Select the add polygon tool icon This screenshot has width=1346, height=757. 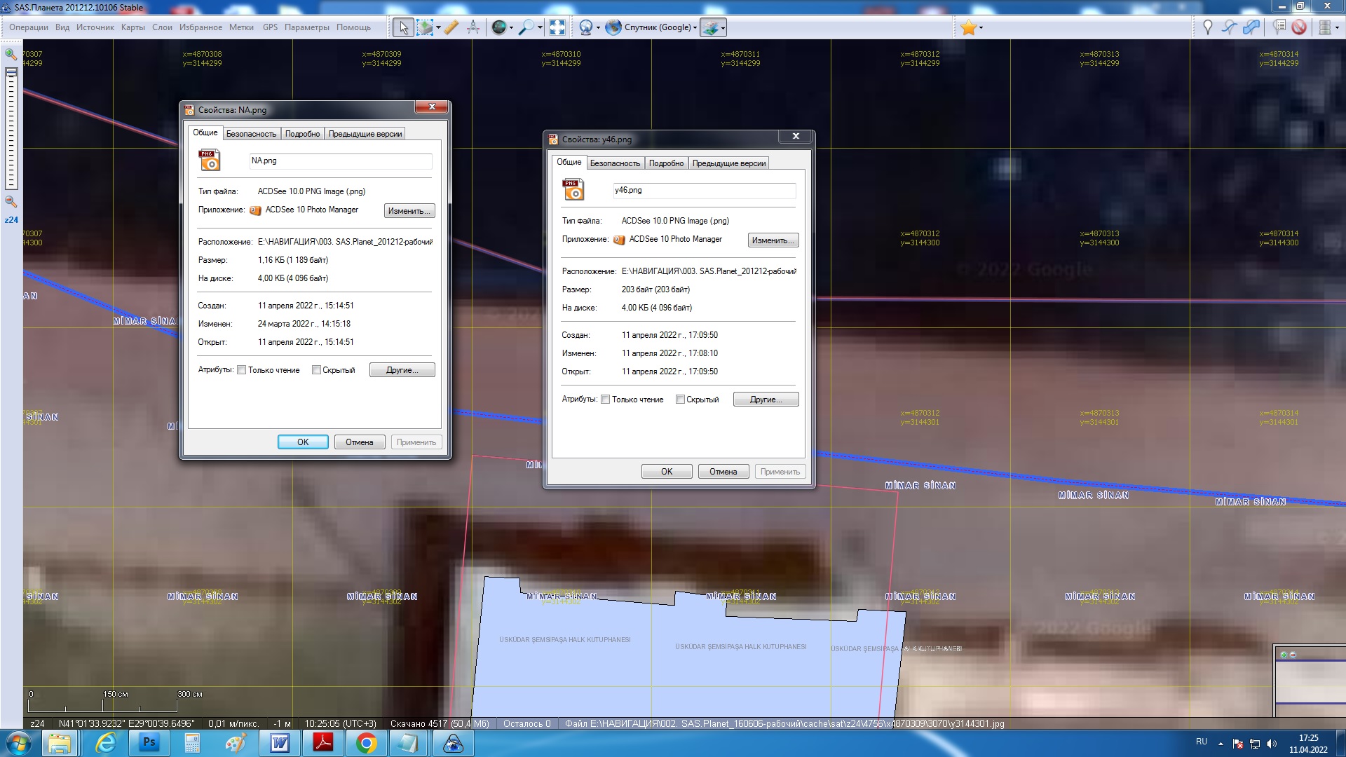point(1251,27)
